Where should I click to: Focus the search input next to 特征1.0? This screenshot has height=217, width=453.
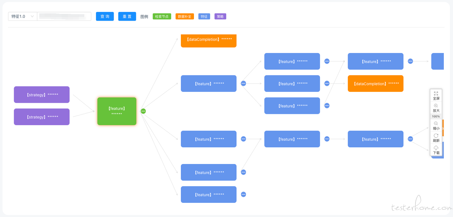pos(64,16)
